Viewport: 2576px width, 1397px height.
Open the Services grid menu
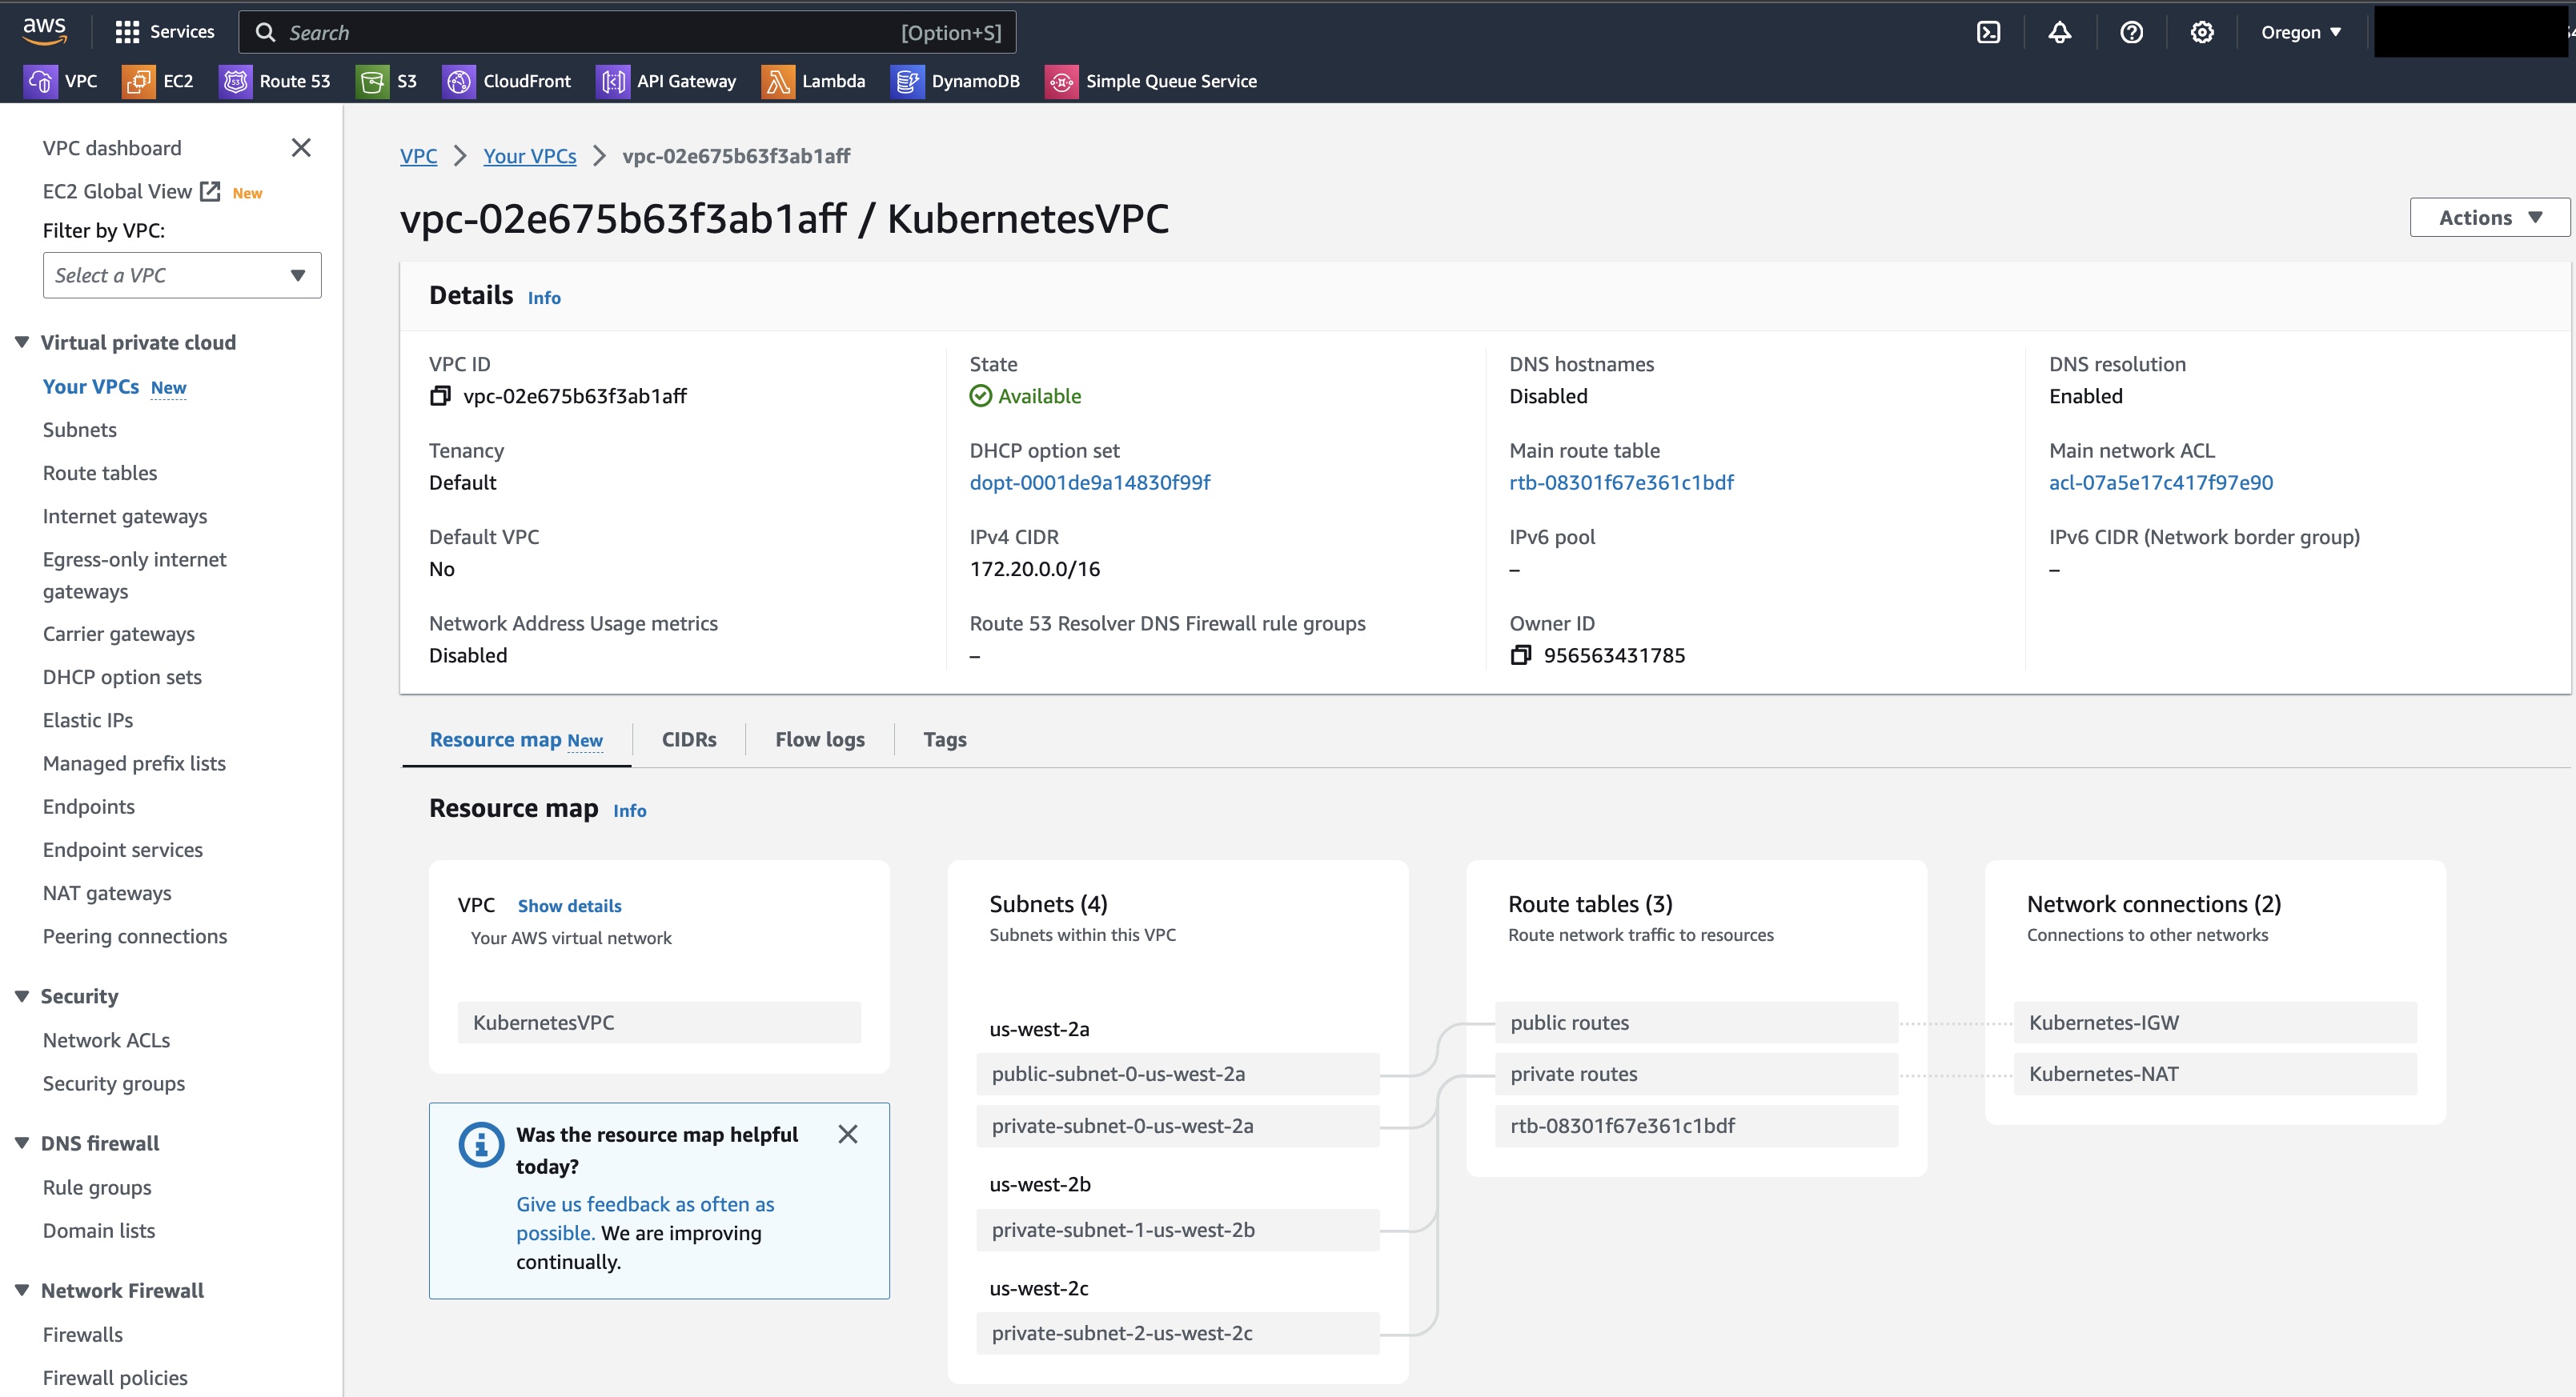coord(164,32)
